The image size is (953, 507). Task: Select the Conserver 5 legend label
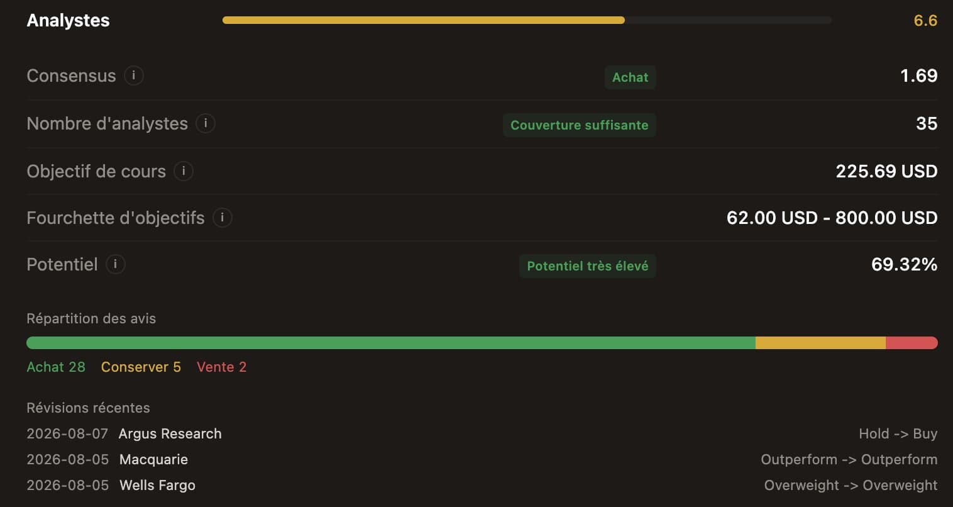click(x=141, y=367)
